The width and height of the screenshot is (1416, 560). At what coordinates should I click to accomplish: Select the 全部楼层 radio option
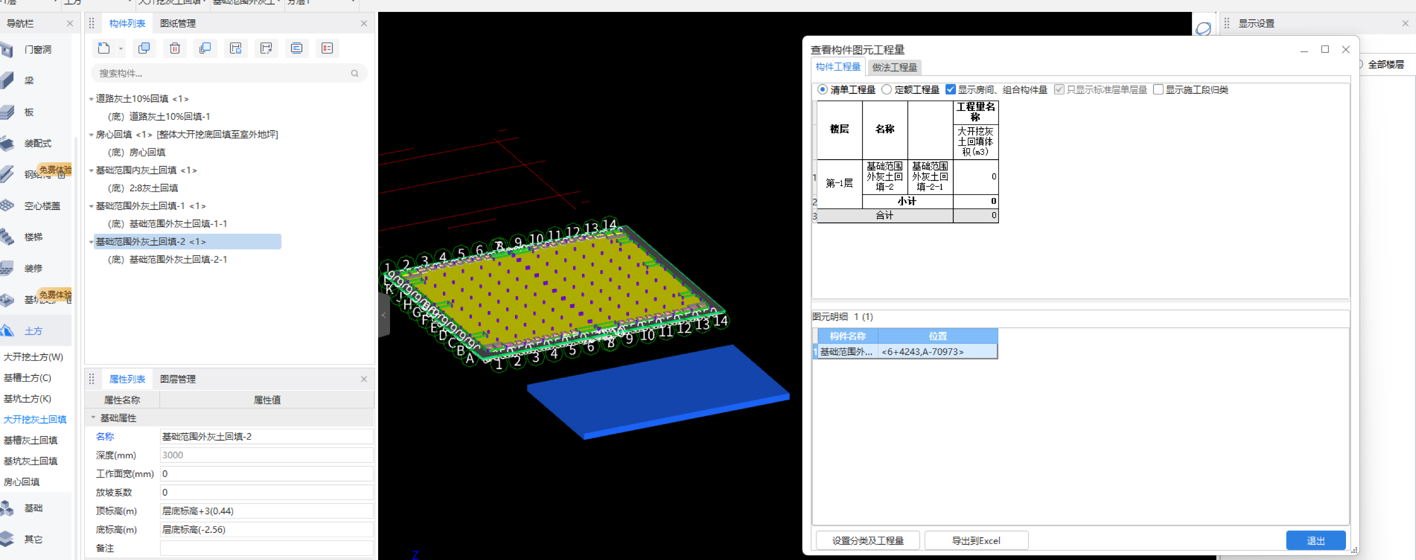[1360, 64]
